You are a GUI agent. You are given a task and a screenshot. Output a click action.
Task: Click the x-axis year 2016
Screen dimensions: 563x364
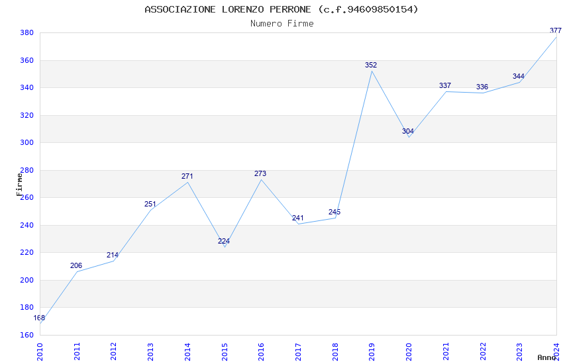click(x=261, y=351)
